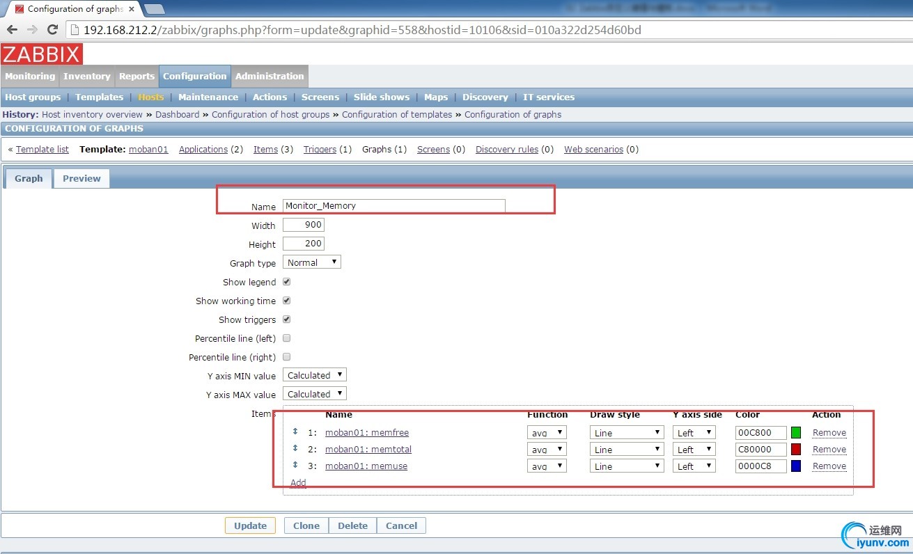Open Y axis side dropdown for memuse
This screenshot has height=554, width=913.
pyautogui.click(x=694, y=466)
